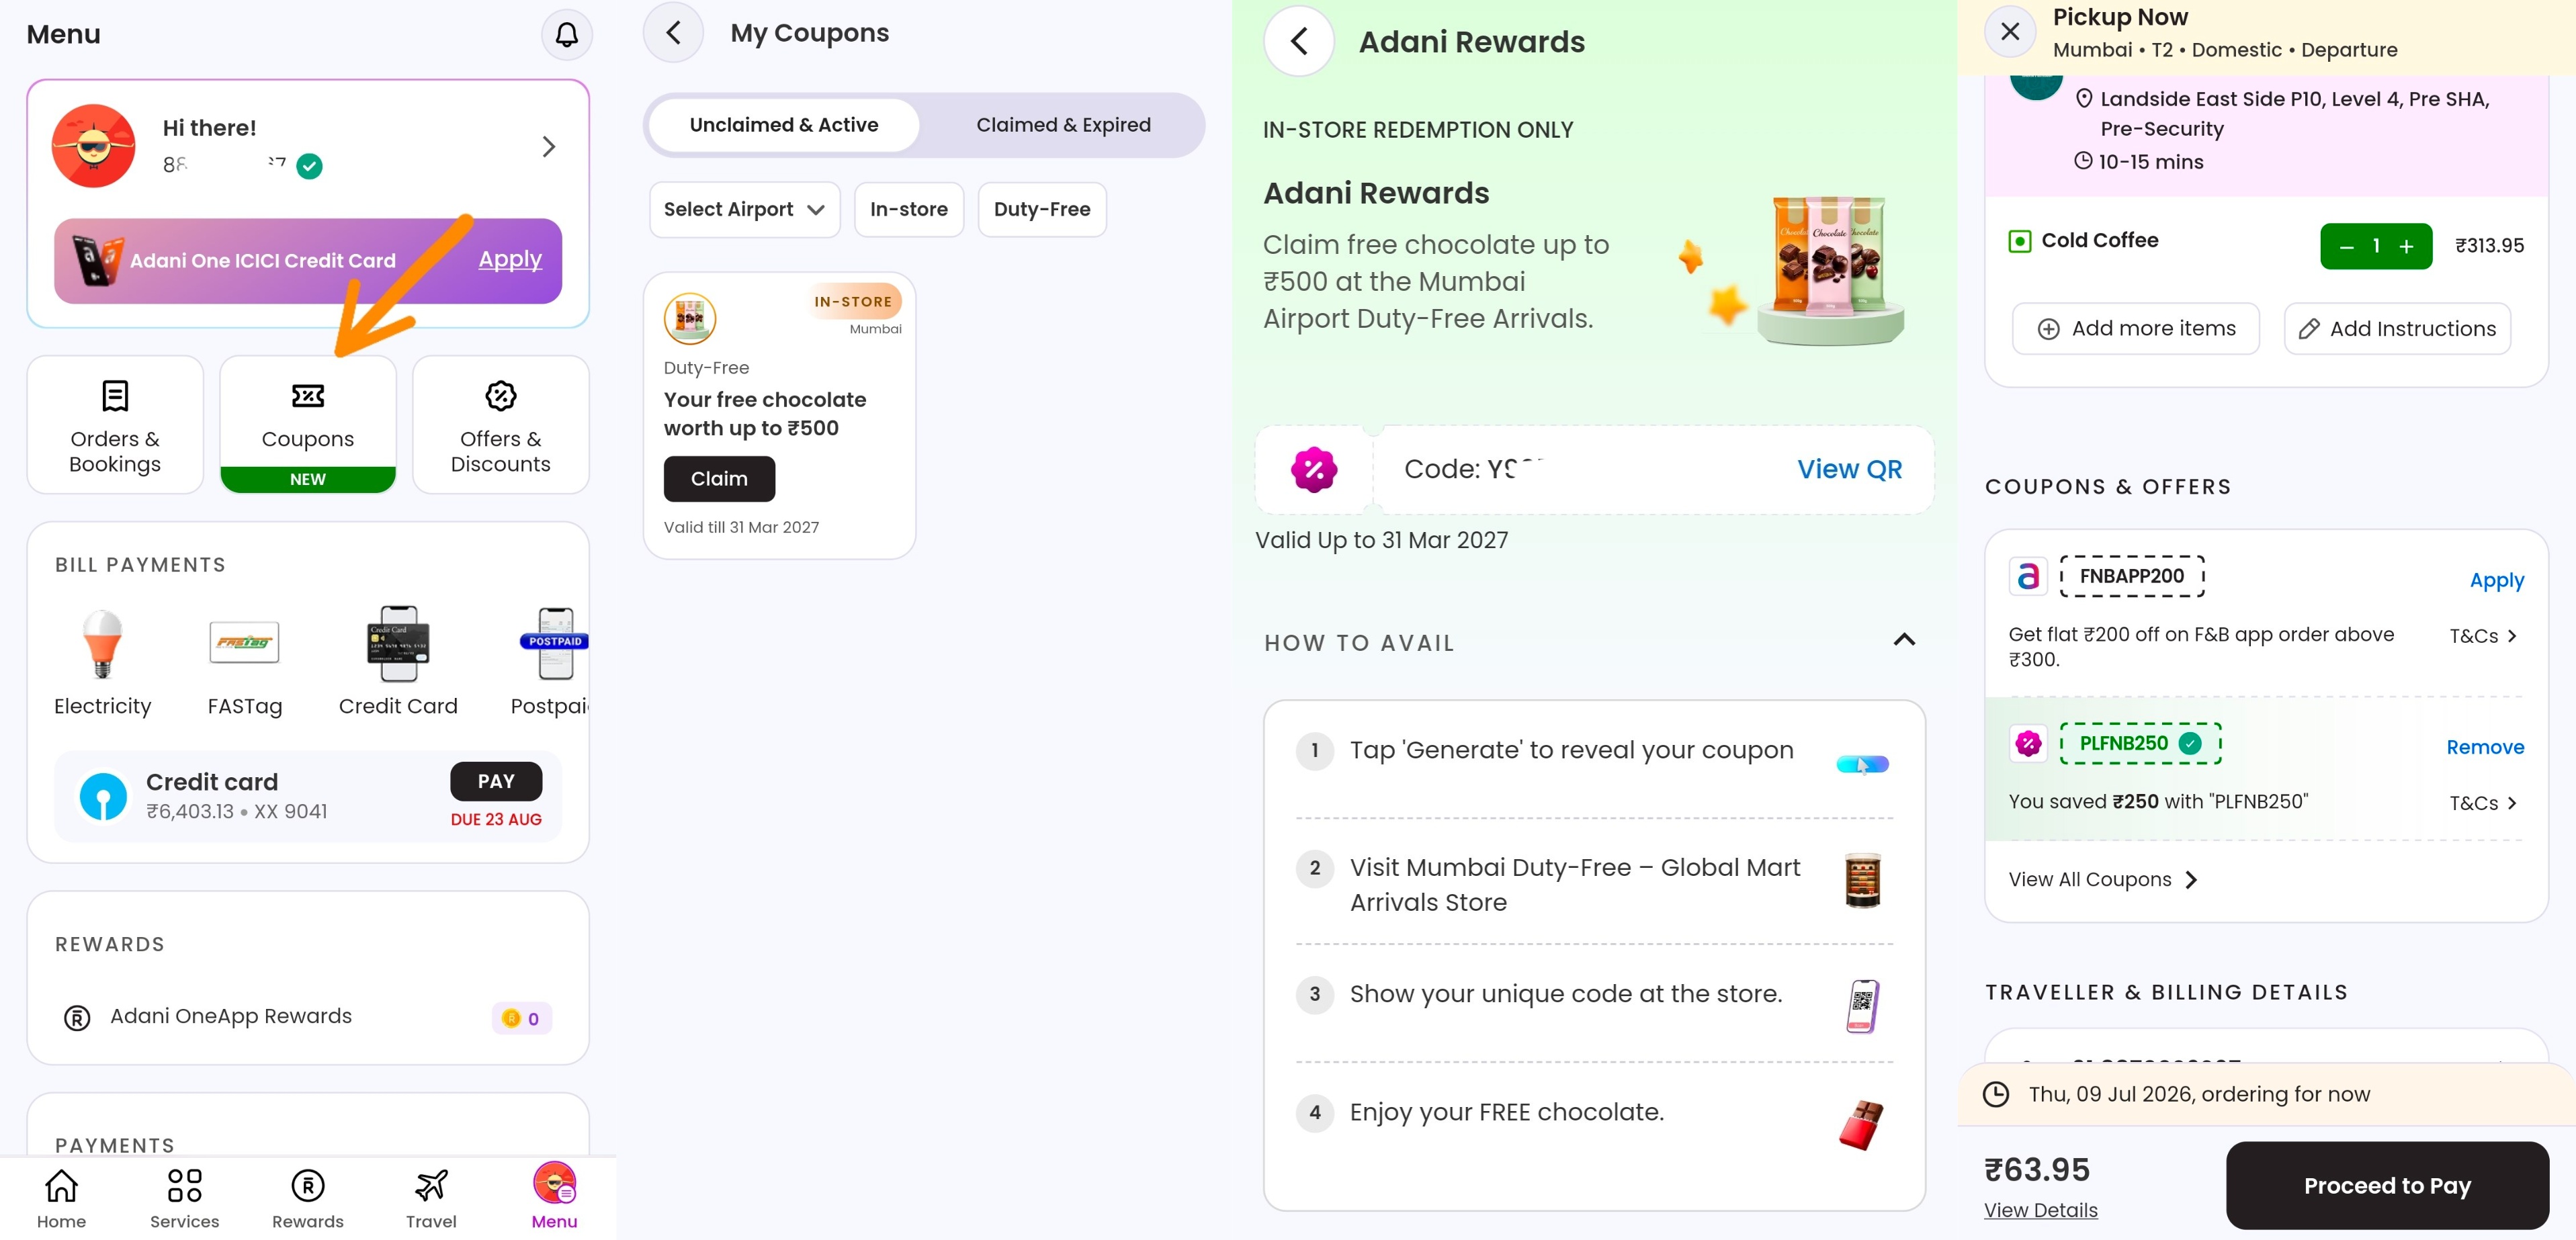Open the Select Airport dropdown

click(x=744, y=209)
